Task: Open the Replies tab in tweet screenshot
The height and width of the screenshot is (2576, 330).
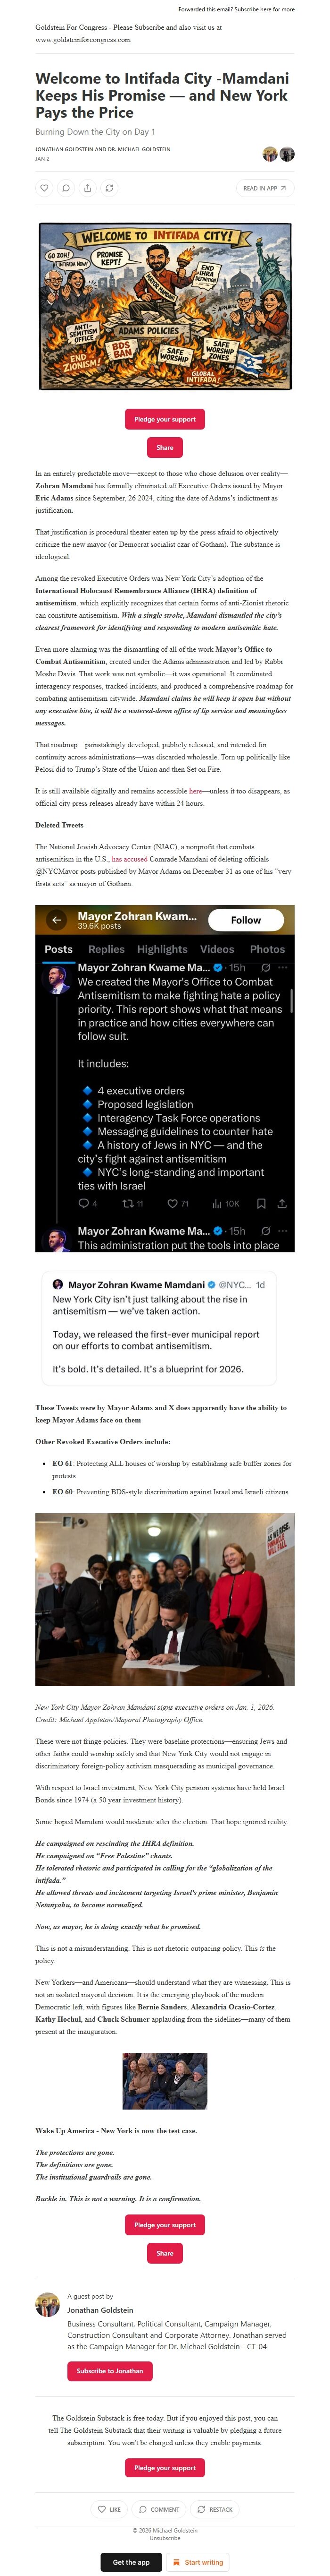Action: 106,949
